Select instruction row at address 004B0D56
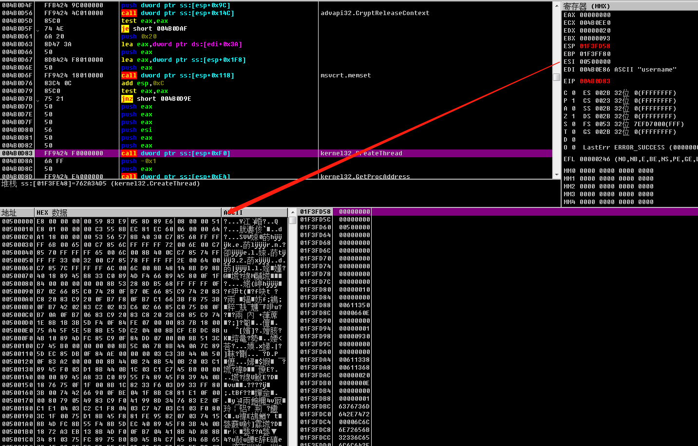This screenshot has width=698, height=446. point(276,13)
